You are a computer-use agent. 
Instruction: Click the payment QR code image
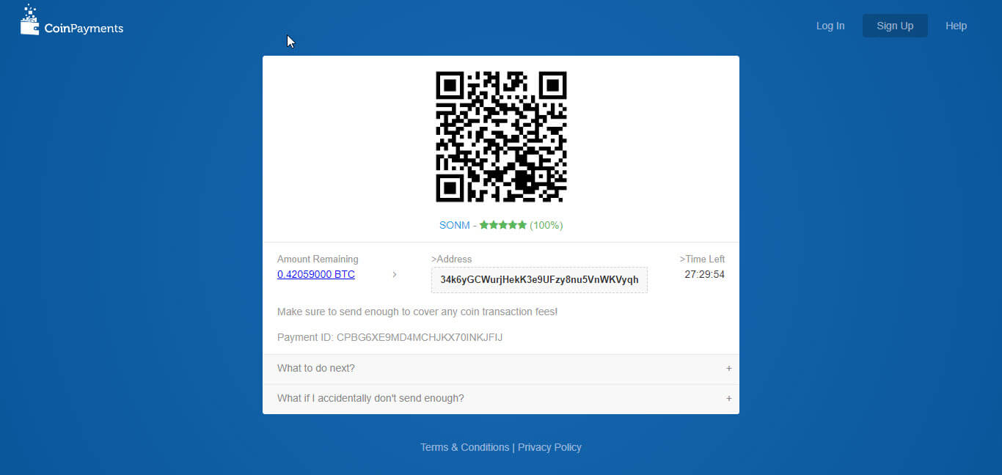click(x=501, y=136)
